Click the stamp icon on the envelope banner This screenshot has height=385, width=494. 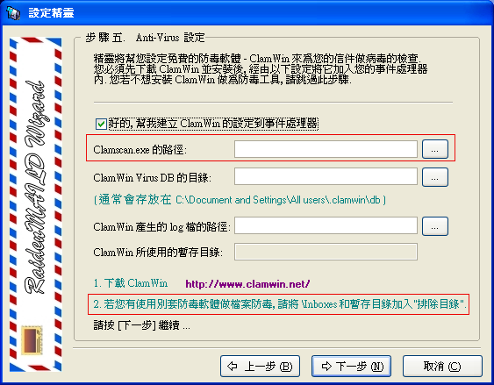click(x=32, y=340)
